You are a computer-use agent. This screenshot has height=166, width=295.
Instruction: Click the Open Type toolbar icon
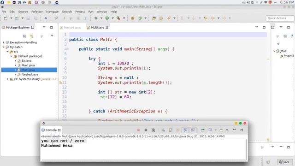click(154, 18)
